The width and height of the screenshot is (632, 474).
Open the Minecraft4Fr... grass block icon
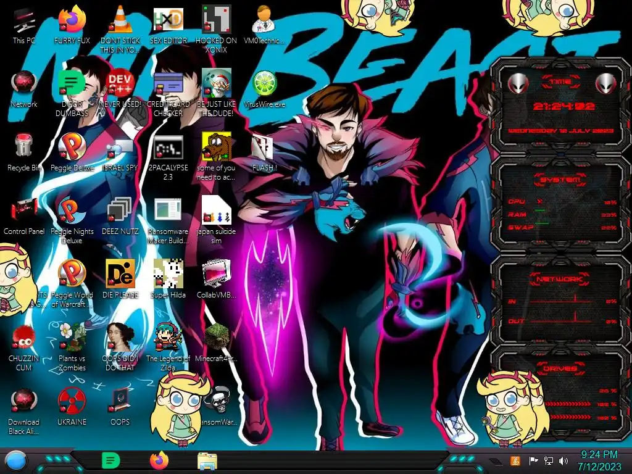click(x=217, y=343)
